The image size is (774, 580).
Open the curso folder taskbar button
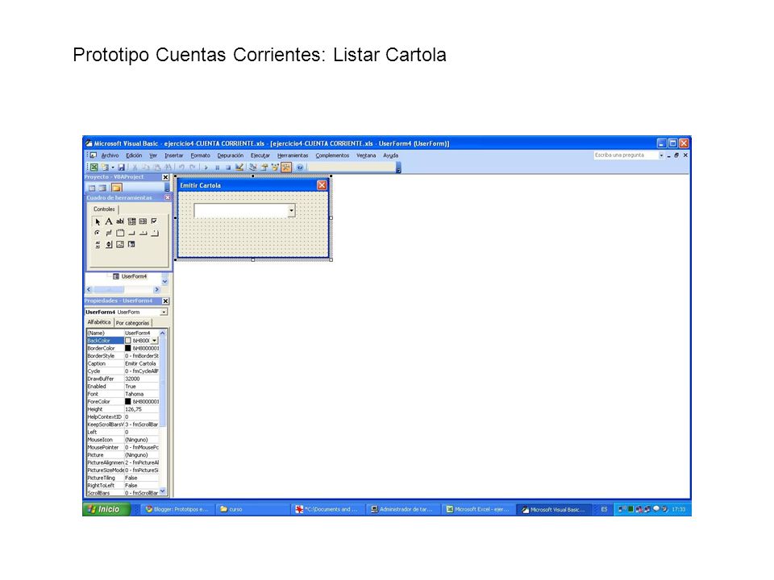click(252, 509)
